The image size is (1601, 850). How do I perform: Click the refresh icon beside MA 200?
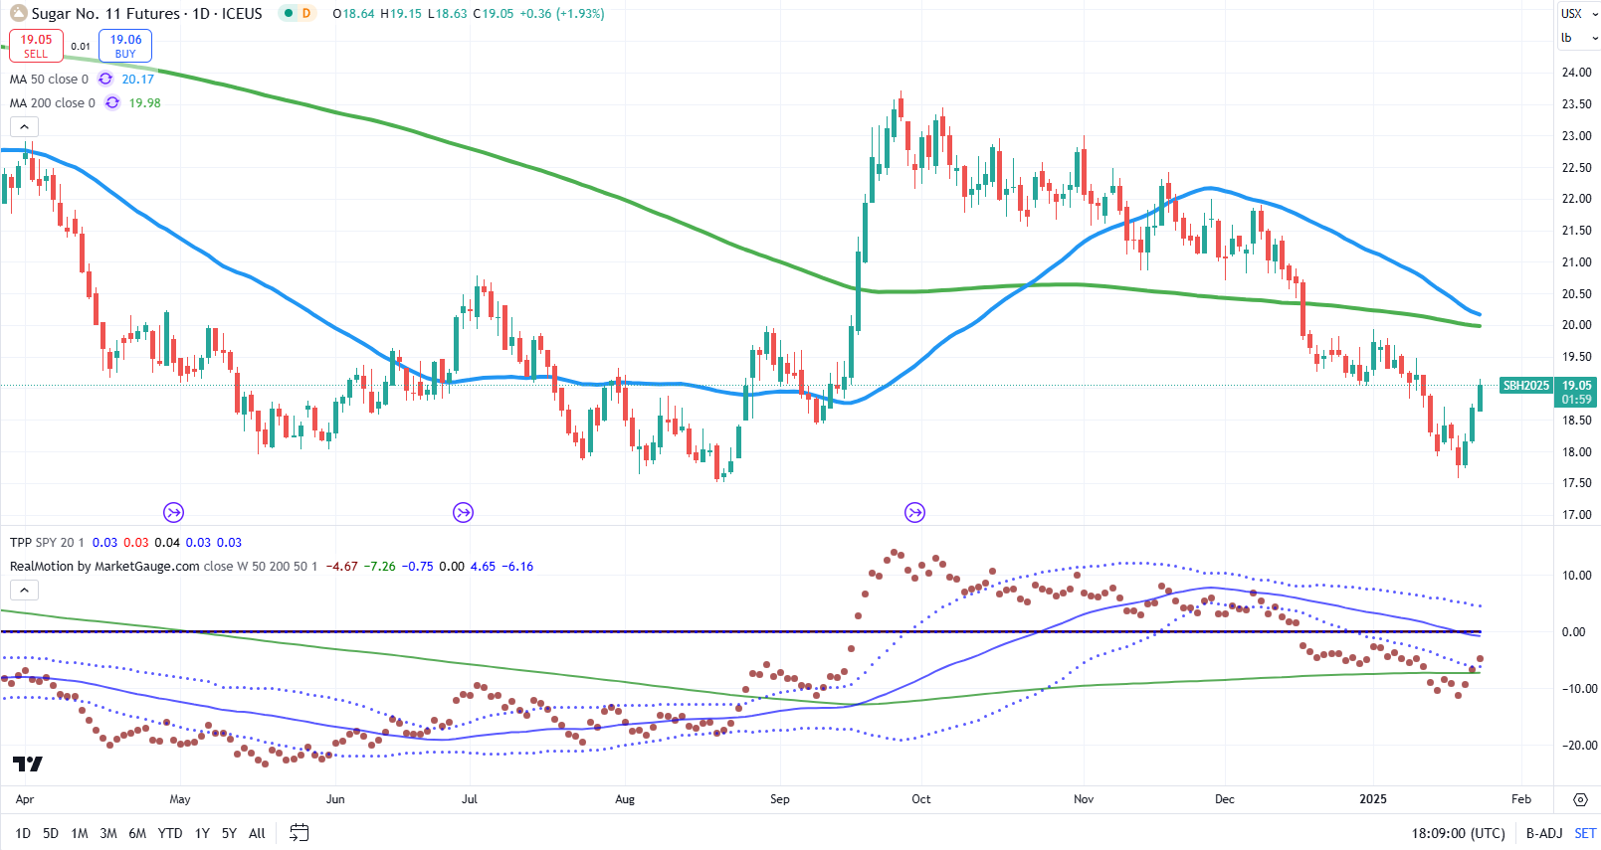tap(112, 102)
